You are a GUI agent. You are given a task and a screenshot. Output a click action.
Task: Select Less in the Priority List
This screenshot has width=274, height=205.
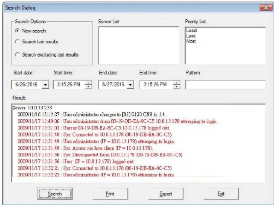pyautogui.click(x=191, y=36)
